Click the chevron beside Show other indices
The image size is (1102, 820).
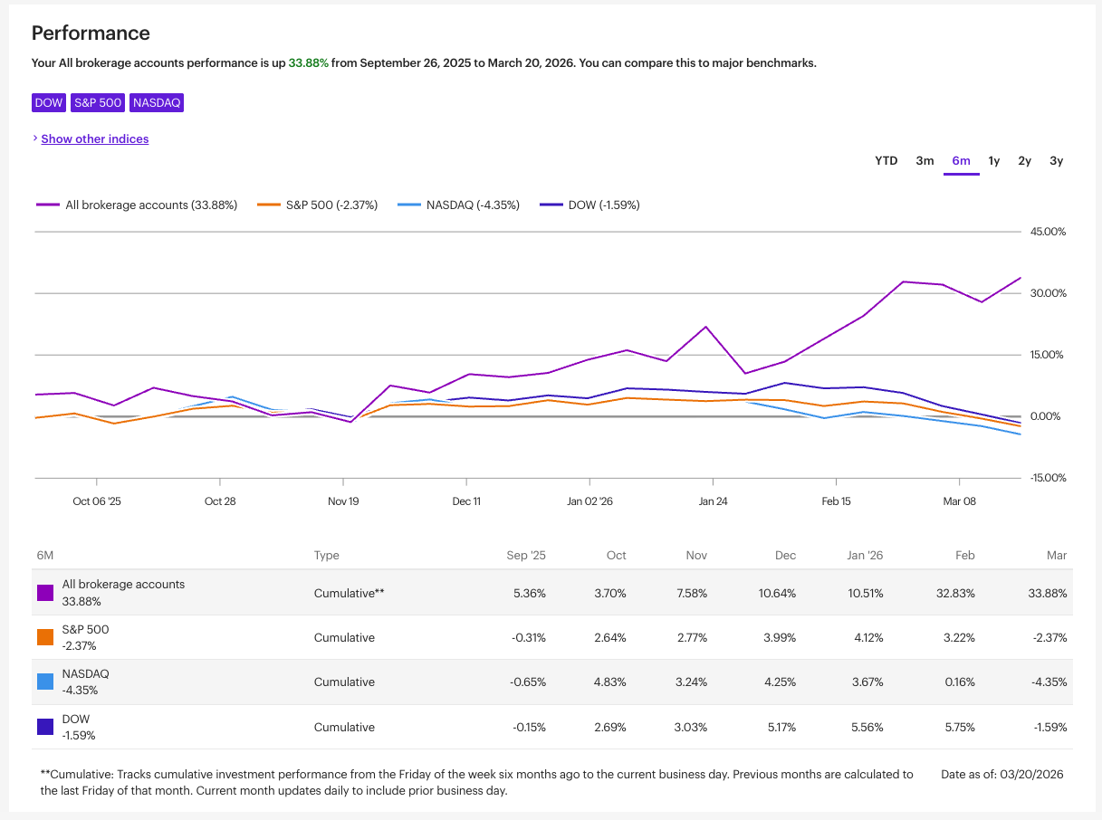click(36, 138)
